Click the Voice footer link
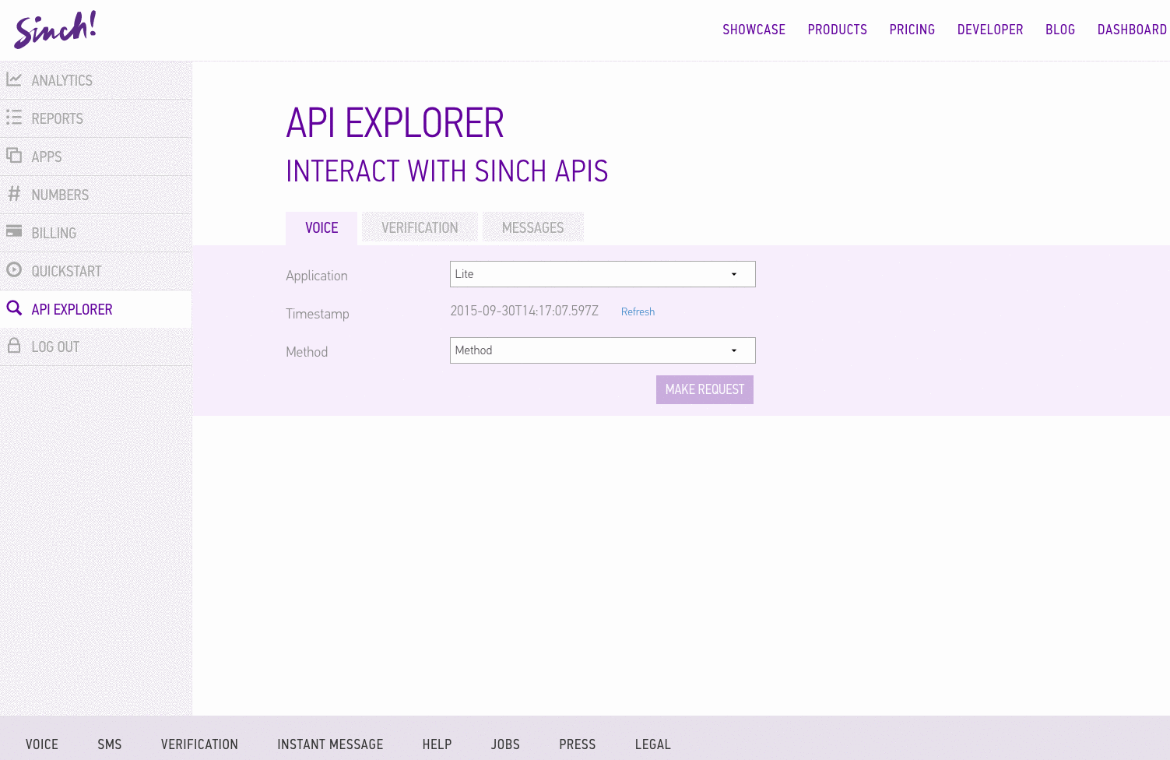This screenshot has height=760, width=1170. [x=42, y=744]
